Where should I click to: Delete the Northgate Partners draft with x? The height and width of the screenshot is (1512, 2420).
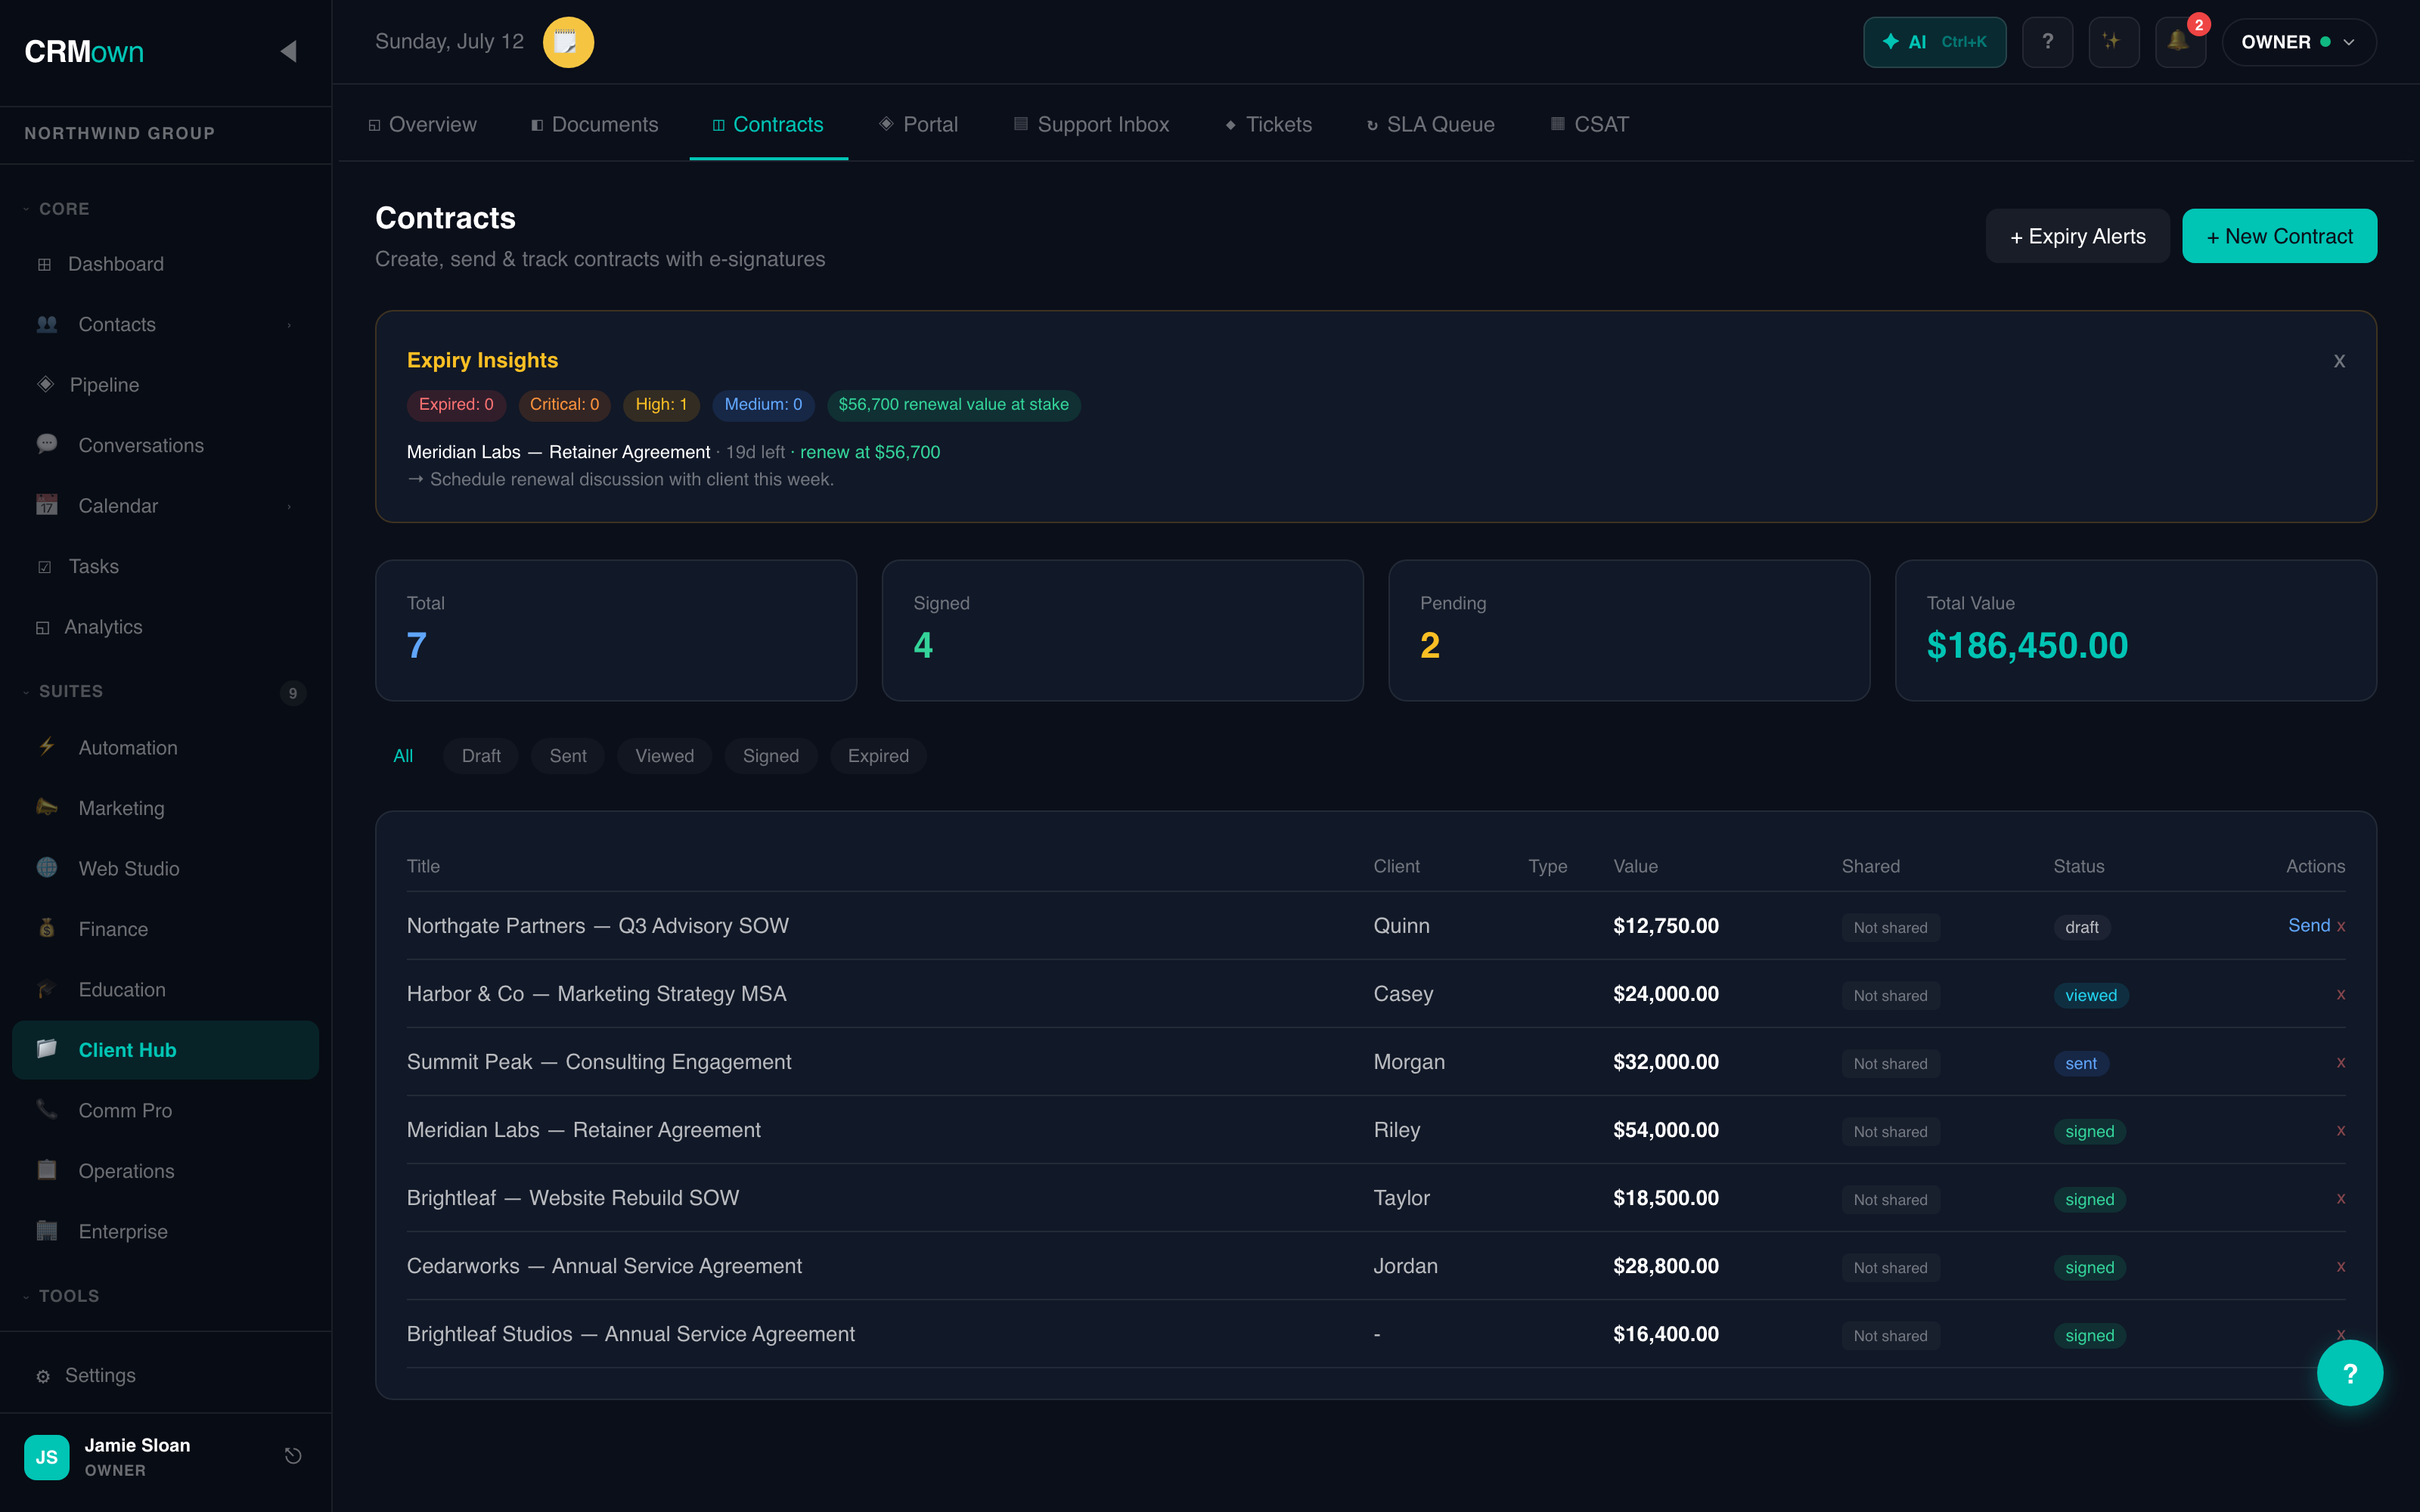[2341, 926]
